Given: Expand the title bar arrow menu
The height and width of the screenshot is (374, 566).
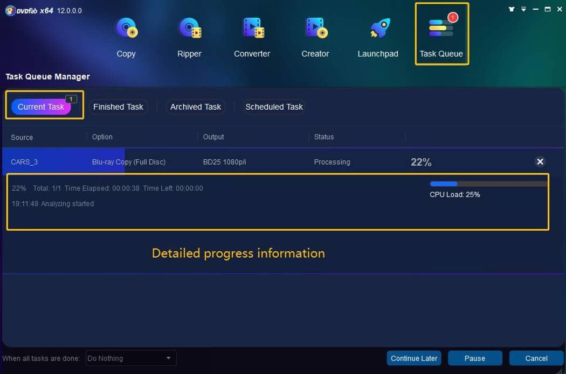Looking at the screenshot, I should click(524, 9).
